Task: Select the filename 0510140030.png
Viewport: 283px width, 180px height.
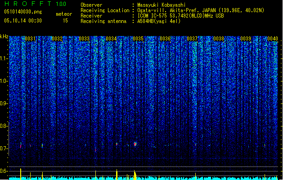Action: click(23, 12)
